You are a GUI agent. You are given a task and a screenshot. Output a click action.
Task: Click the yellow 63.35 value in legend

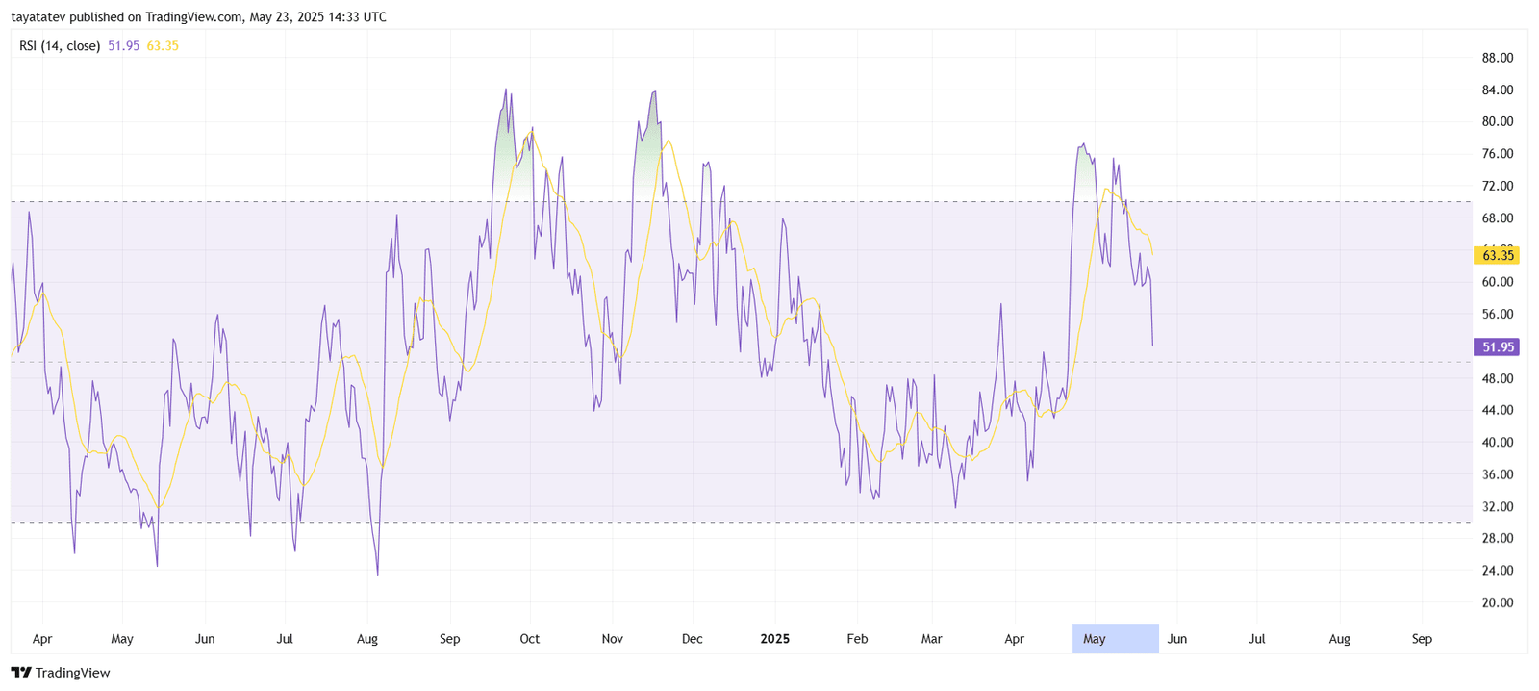point(163,45)
